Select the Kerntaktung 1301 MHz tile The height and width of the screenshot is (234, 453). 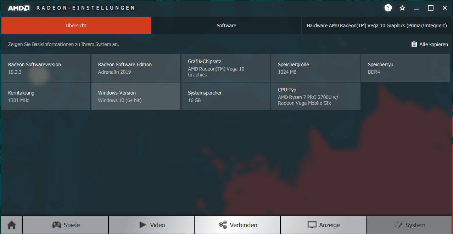coord(46,96)
